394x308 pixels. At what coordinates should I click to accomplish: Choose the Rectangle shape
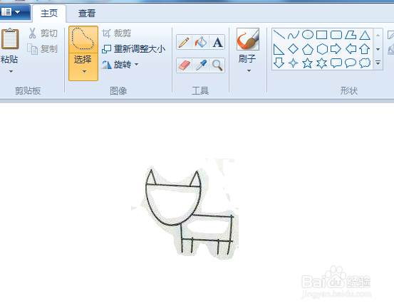[x=321, y=35]
